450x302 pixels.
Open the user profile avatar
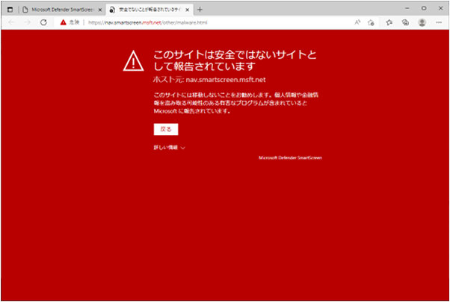point(422,22)
